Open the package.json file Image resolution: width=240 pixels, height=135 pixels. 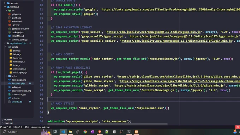point(18,33)
